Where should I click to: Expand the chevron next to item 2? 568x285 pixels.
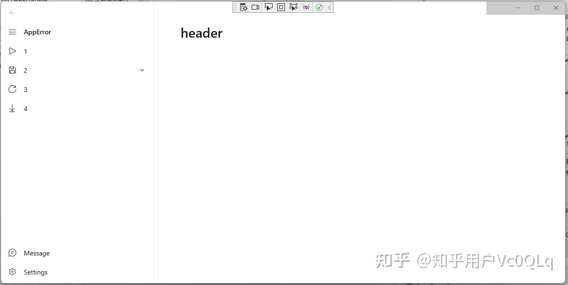coord(142,70)
